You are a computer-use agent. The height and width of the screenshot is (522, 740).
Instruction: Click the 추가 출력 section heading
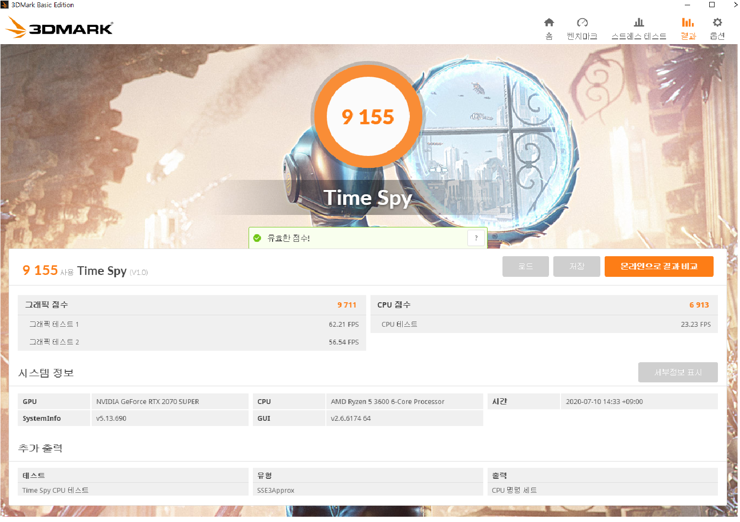pos(40,448)
